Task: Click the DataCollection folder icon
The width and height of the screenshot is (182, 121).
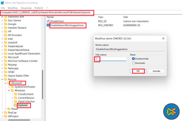Action: 16,101
